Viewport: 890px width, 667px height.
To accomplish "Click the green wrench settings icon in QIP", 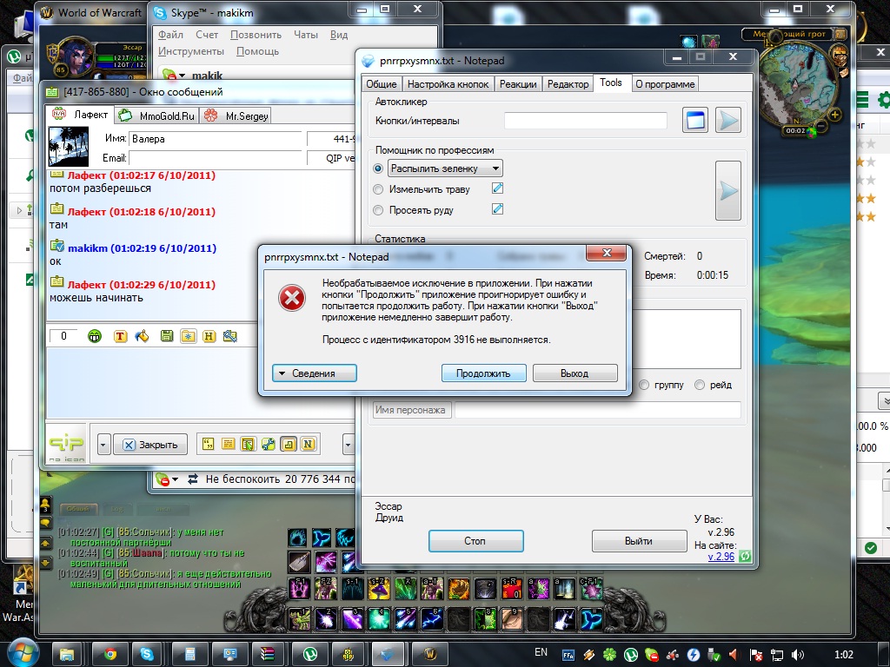I will pyautogui.click(x=268, y=444).
